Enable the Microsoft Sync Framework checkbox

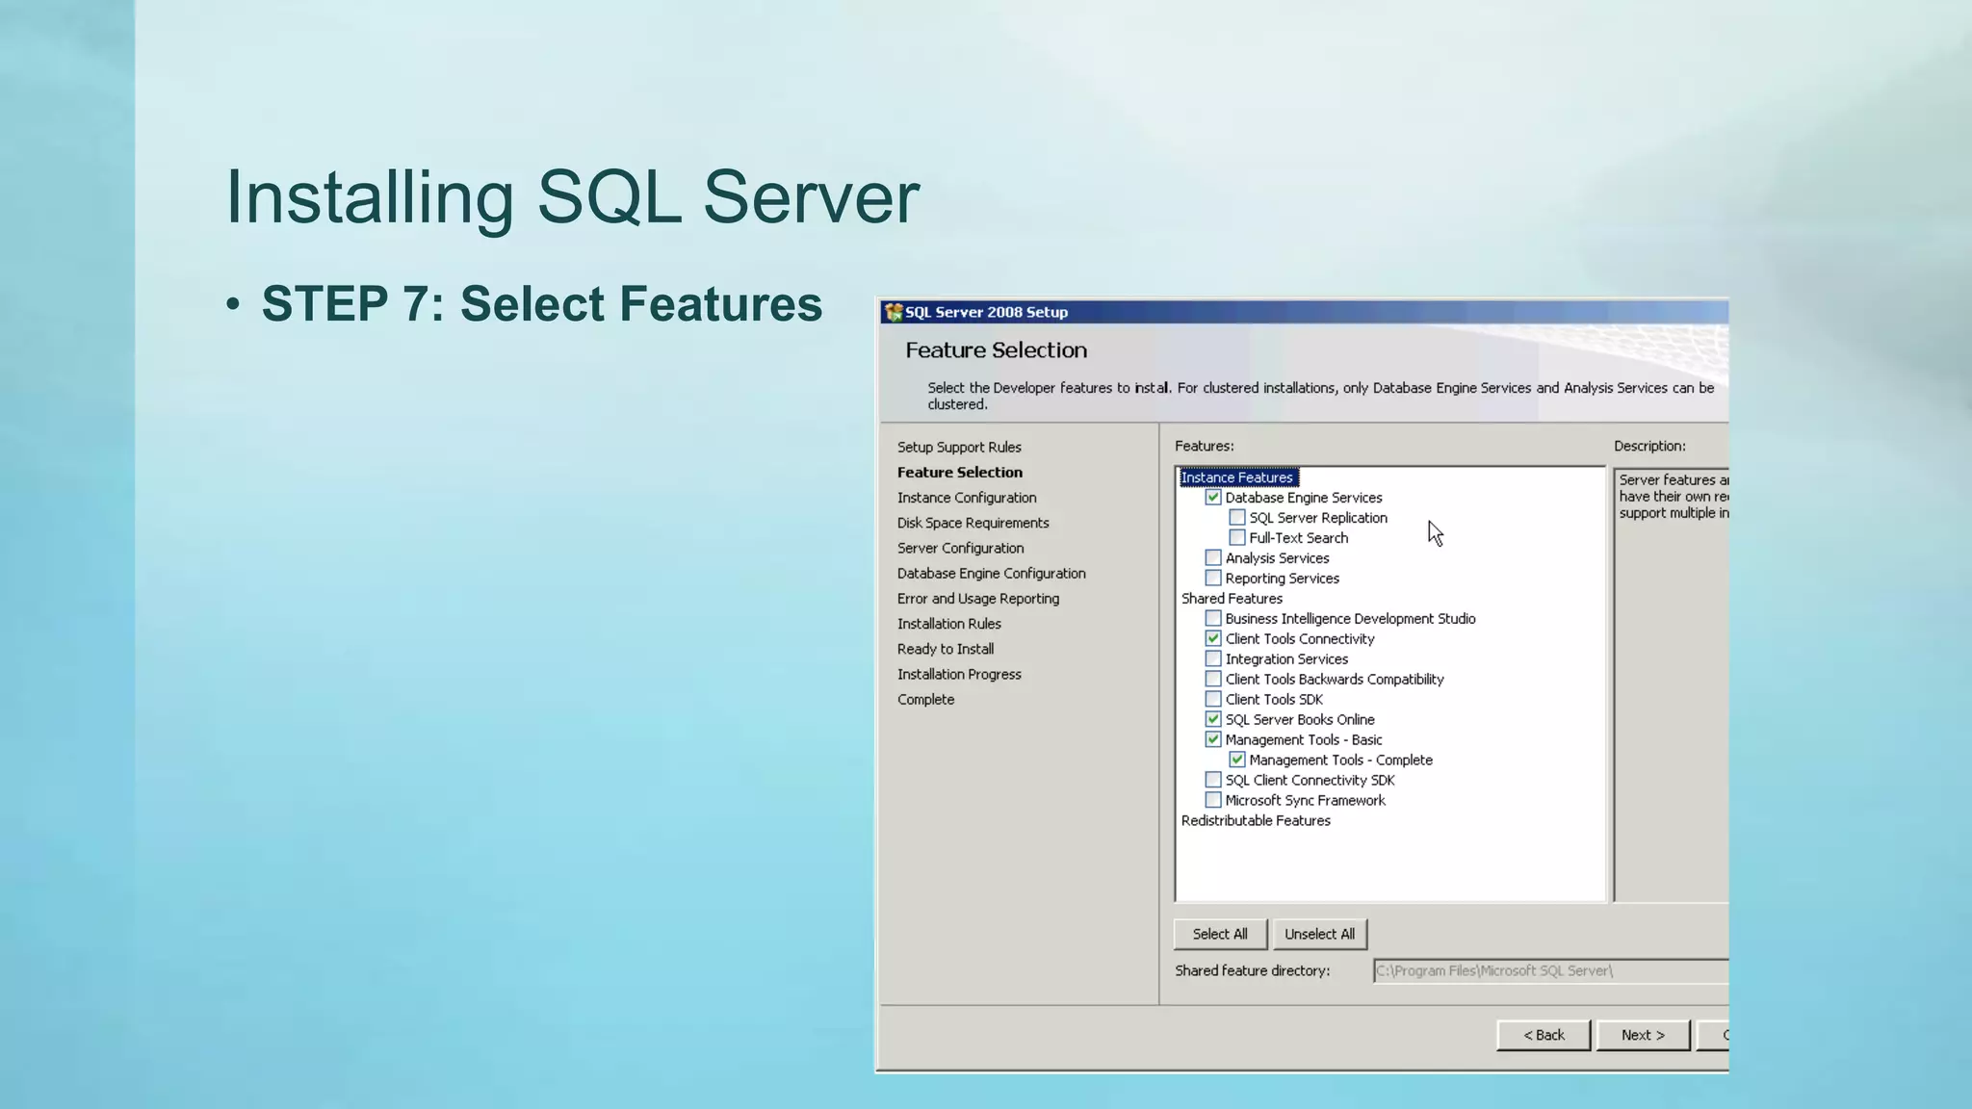pos(1213,801)
